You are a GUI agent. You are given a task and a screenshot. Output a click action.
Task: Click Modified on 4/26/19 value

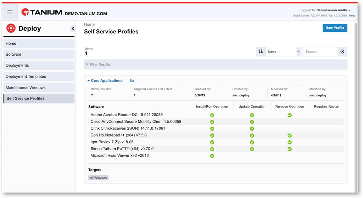[x=276, y=95]
